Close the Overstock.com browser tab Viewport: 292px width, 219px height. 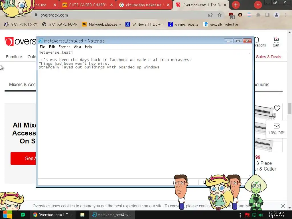tap(225, 5)
